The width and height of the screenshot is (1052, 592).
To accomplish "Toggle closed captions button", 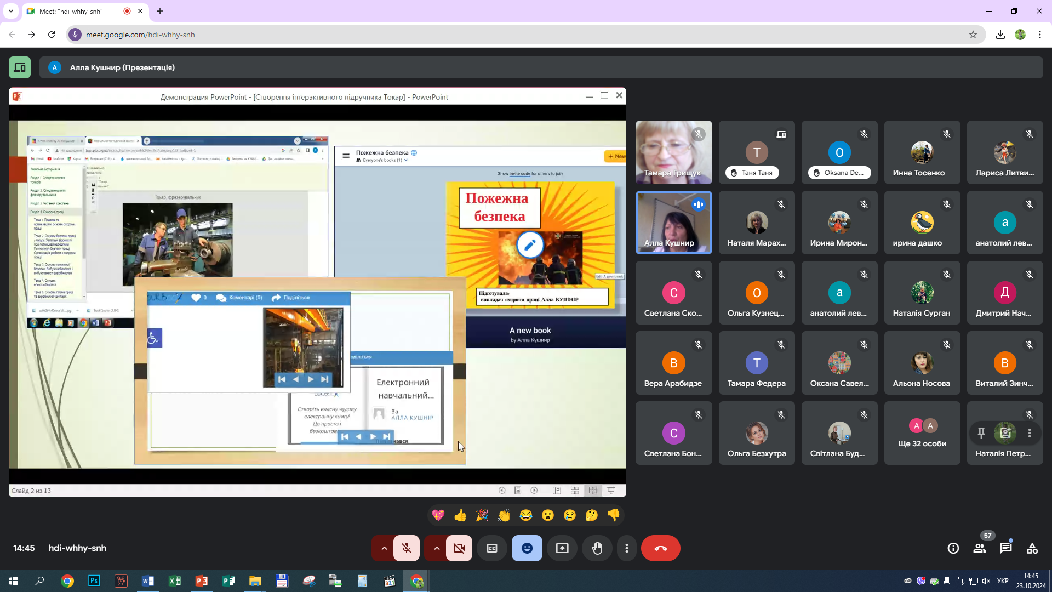I will [492, 548].
